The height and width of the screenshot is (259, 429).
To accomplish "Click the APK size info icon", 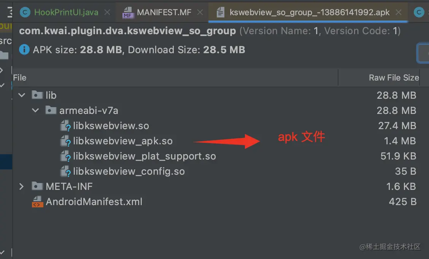I will coord(24,50).
